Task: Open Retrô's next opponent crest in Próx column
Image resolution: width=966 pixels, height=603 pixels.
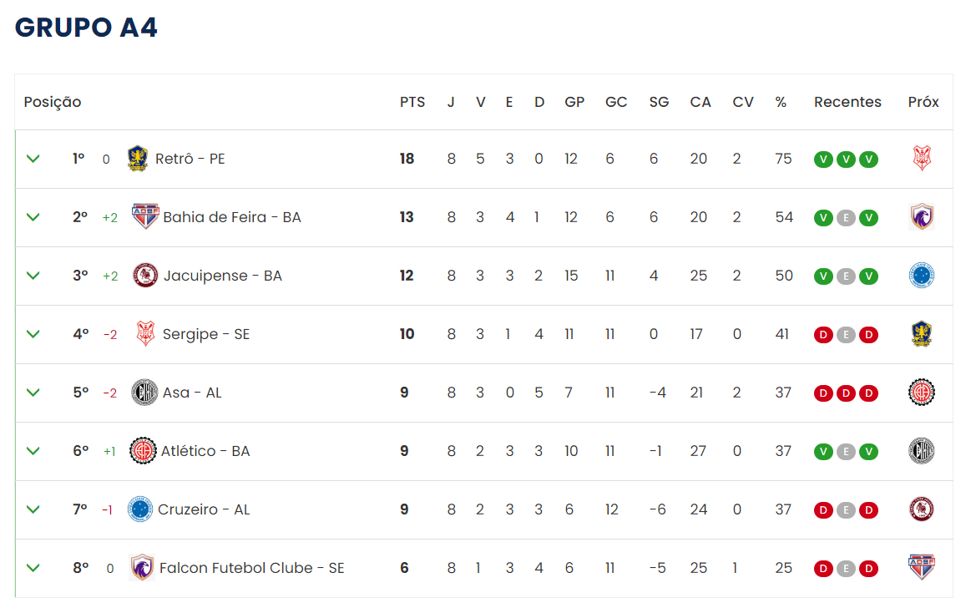Action: [922, 159]
